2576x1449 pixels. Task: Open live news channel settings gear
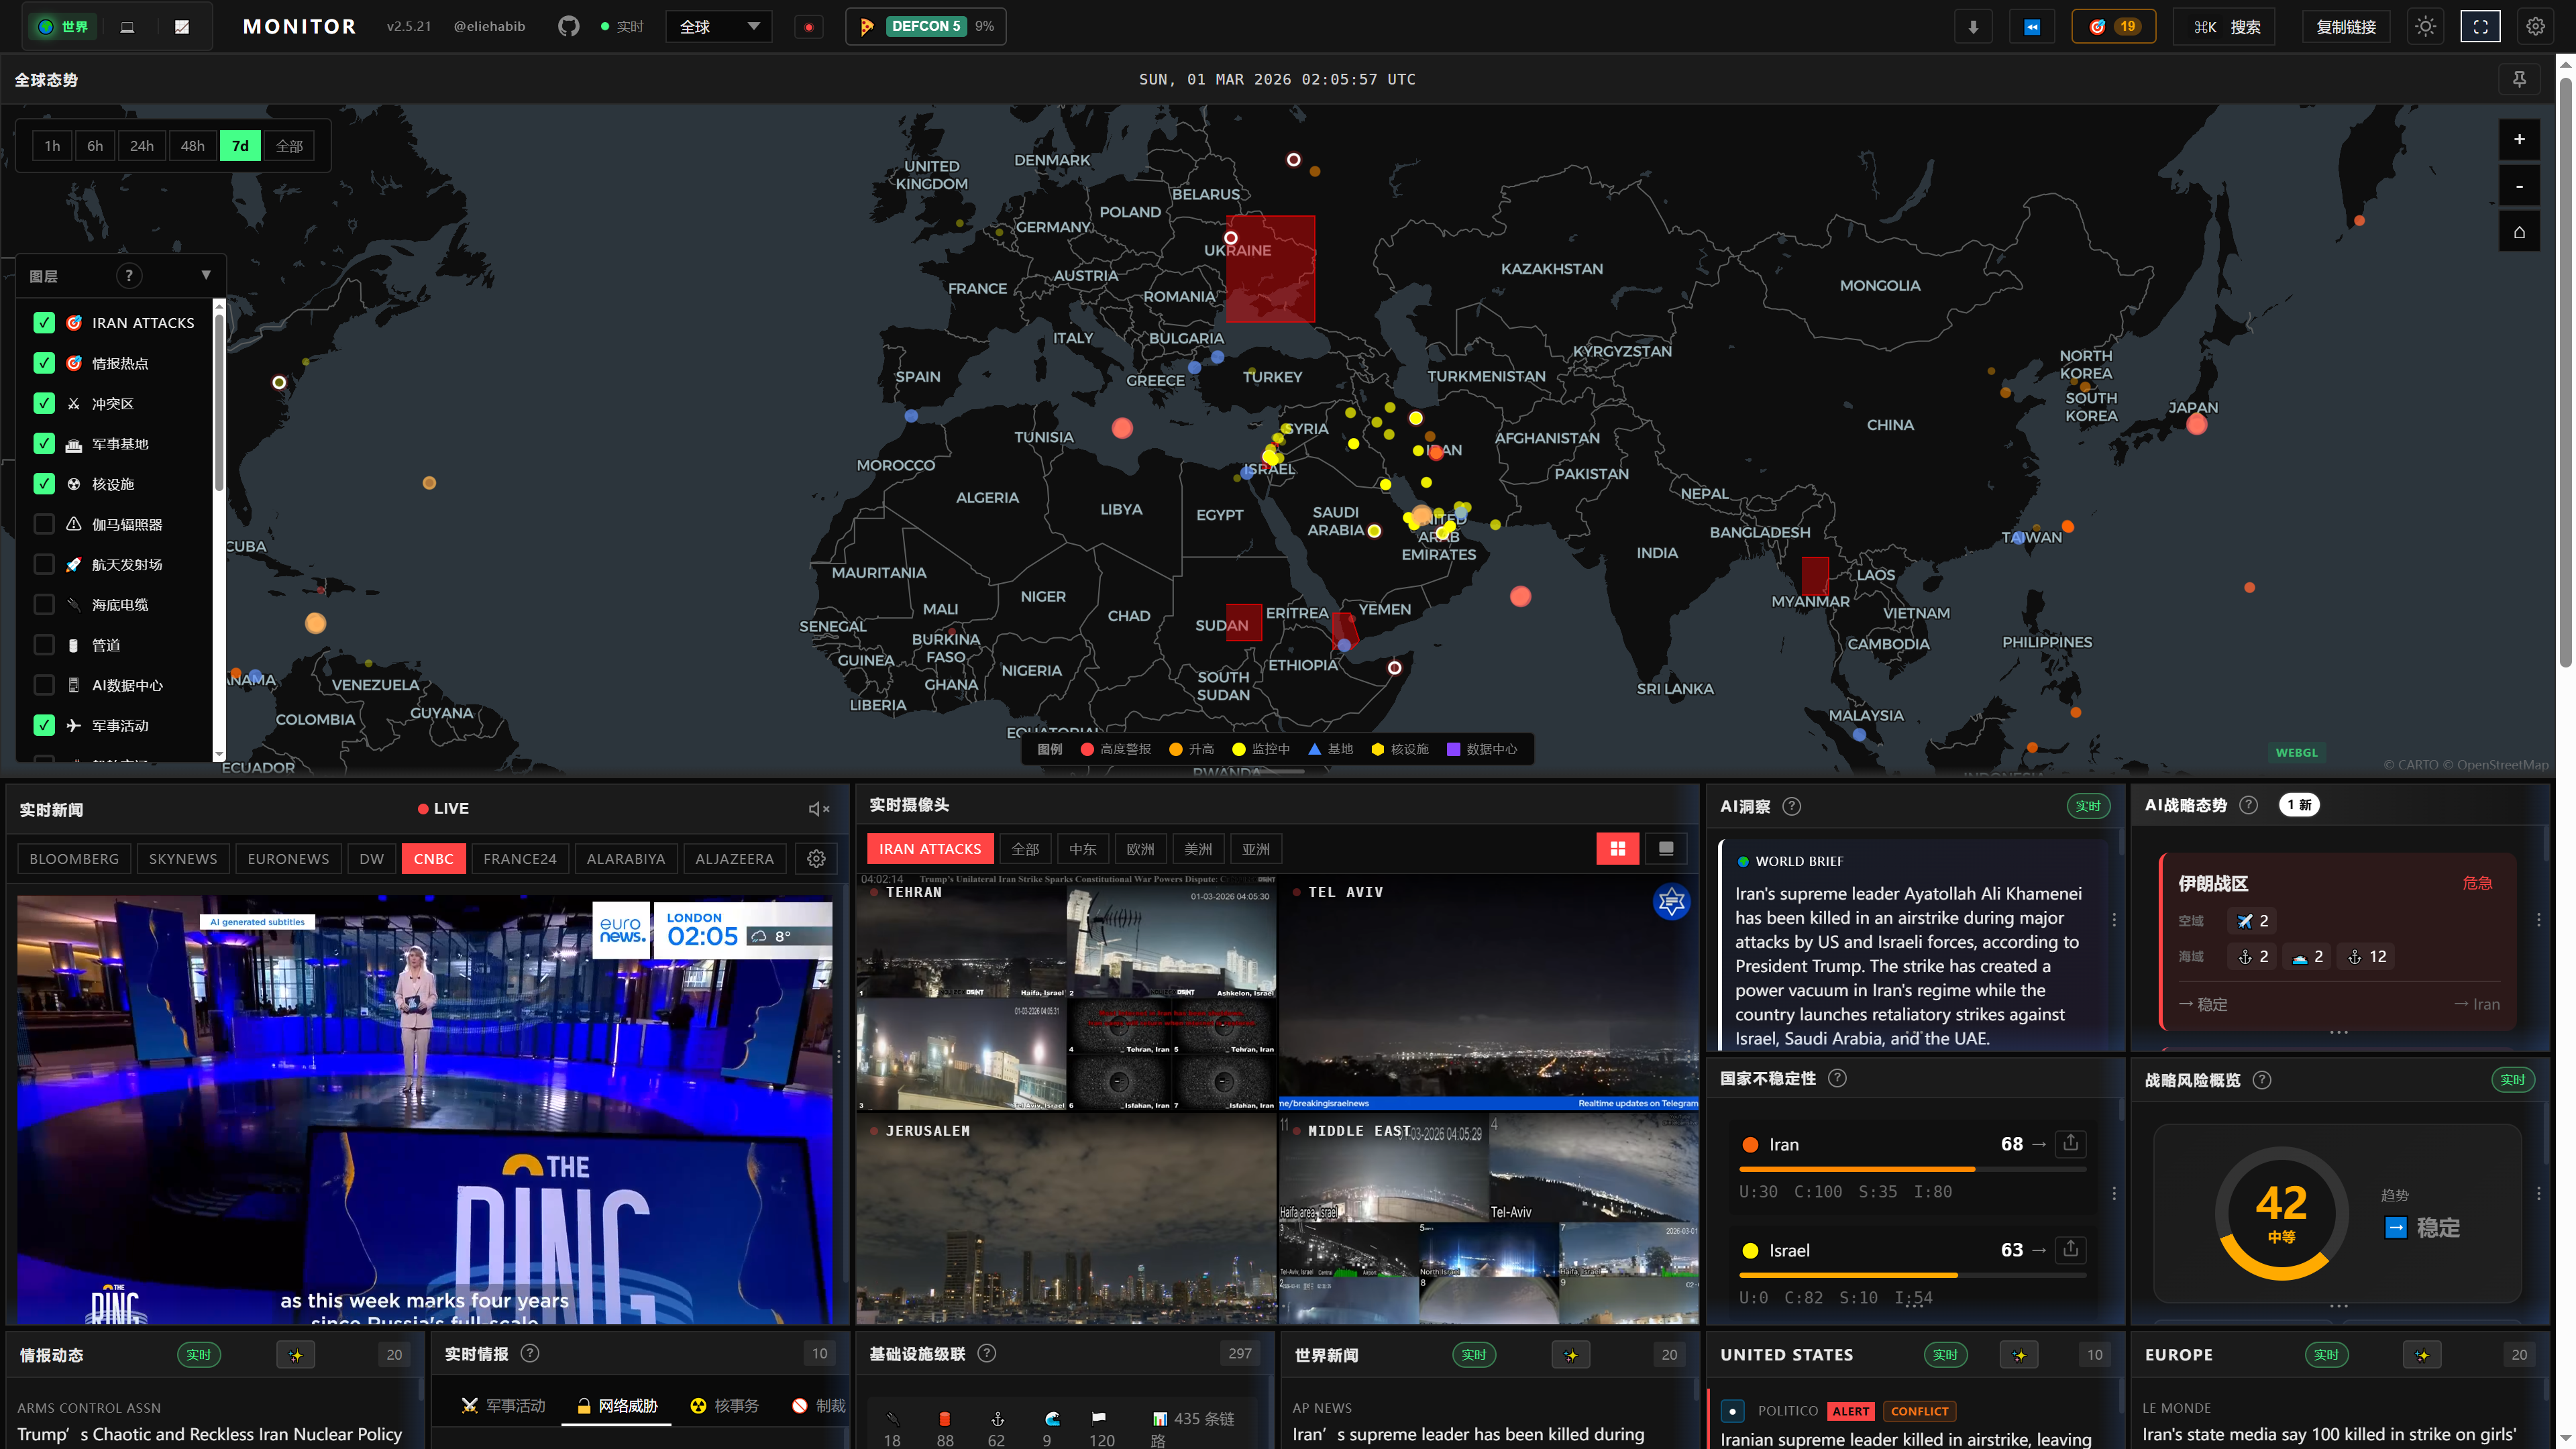(x=816, y=859)
